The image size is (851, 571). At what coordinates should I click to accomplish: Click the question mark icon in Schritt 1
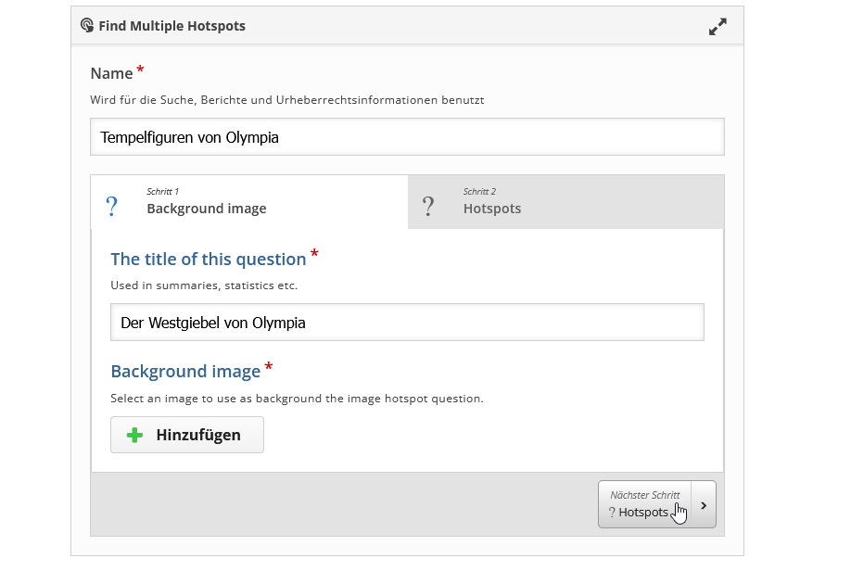click(x=112, y=206)
